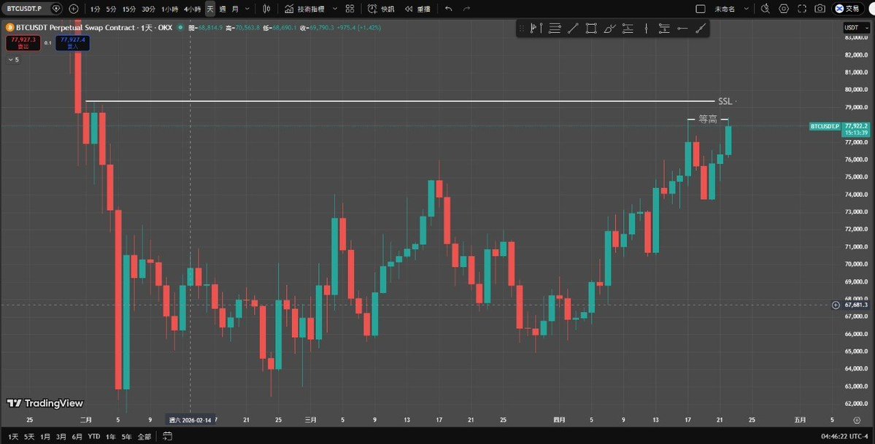Open the USDT currency dropdown
875x444 pixels.
click(x=856, y=27)
